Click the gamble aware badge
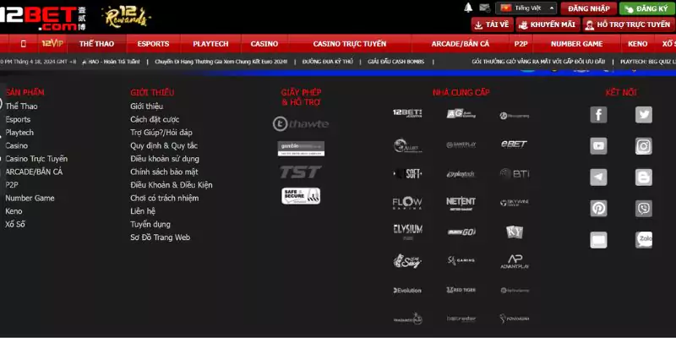676x338 pixels. 301,149
